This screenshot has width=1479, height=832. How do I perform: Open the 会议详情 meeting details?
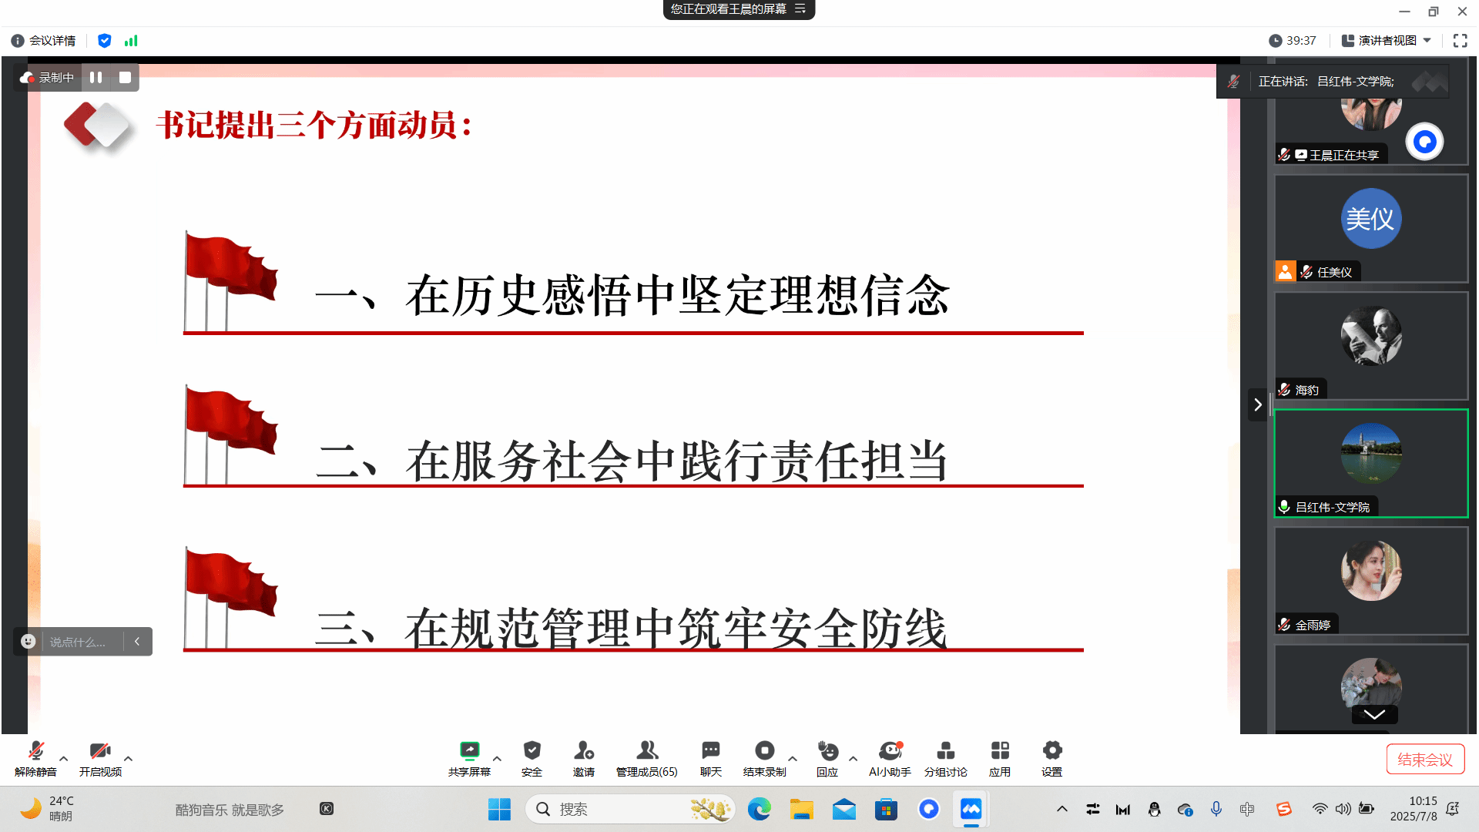44,41
